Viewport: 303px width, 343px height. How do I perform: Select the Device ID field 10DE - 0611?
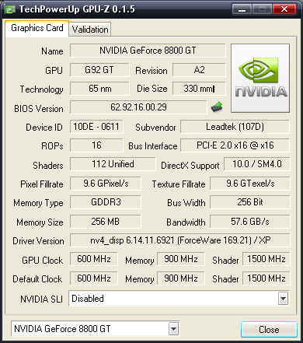[x=96, y=127]
